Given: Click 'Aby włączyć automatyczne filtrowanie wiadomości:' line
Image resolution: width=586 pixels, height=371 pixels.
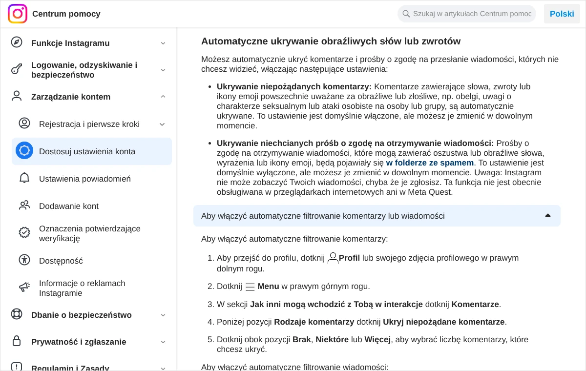Looking at the screenshot, I should [294, 367].
